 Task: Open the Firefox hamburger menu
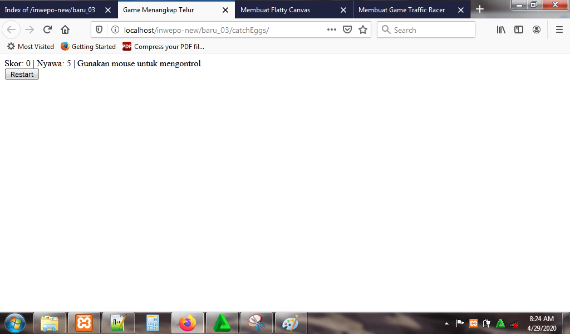pos(559,30)
